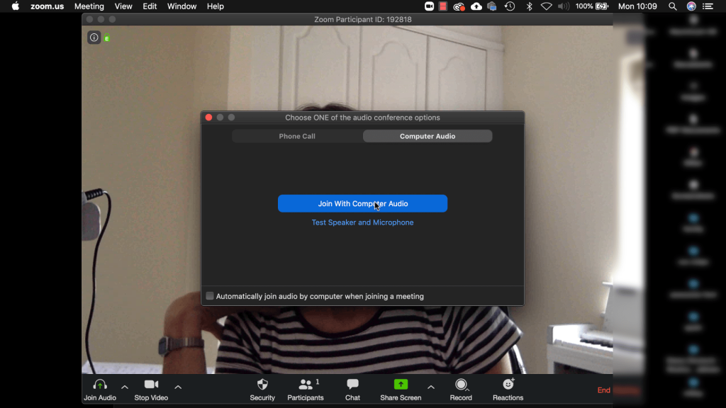The width and height of the screenshot is (726, 408).
Task: Click the meeting info icon
Action: (94, 38)
